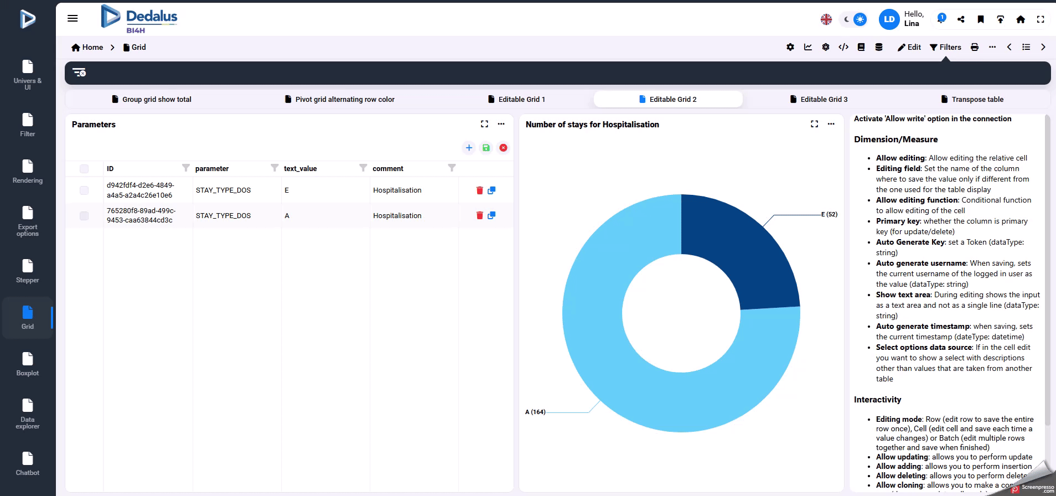Open the Transpose table tab

click(972, 100)
